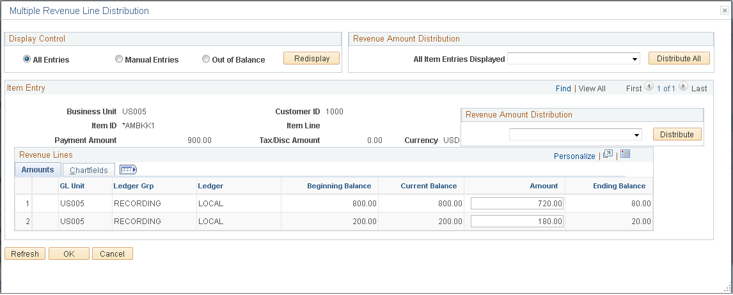This screenshot has height=295, width=733.
Task: Click the 1 of 1 row indicator
Action: (x=666, y=88)
